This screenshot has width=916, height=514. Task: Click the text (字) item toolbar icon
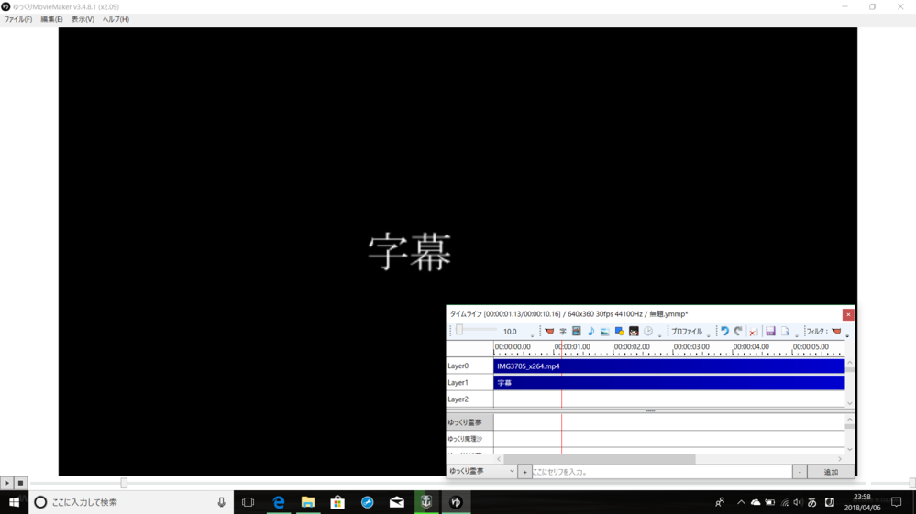(x=563, y=332)
